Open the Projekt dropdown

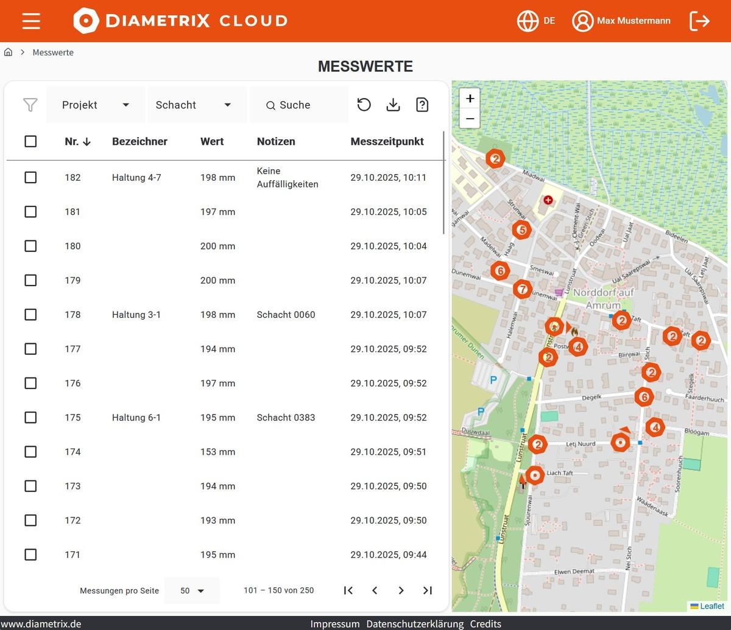pos(95,105)
